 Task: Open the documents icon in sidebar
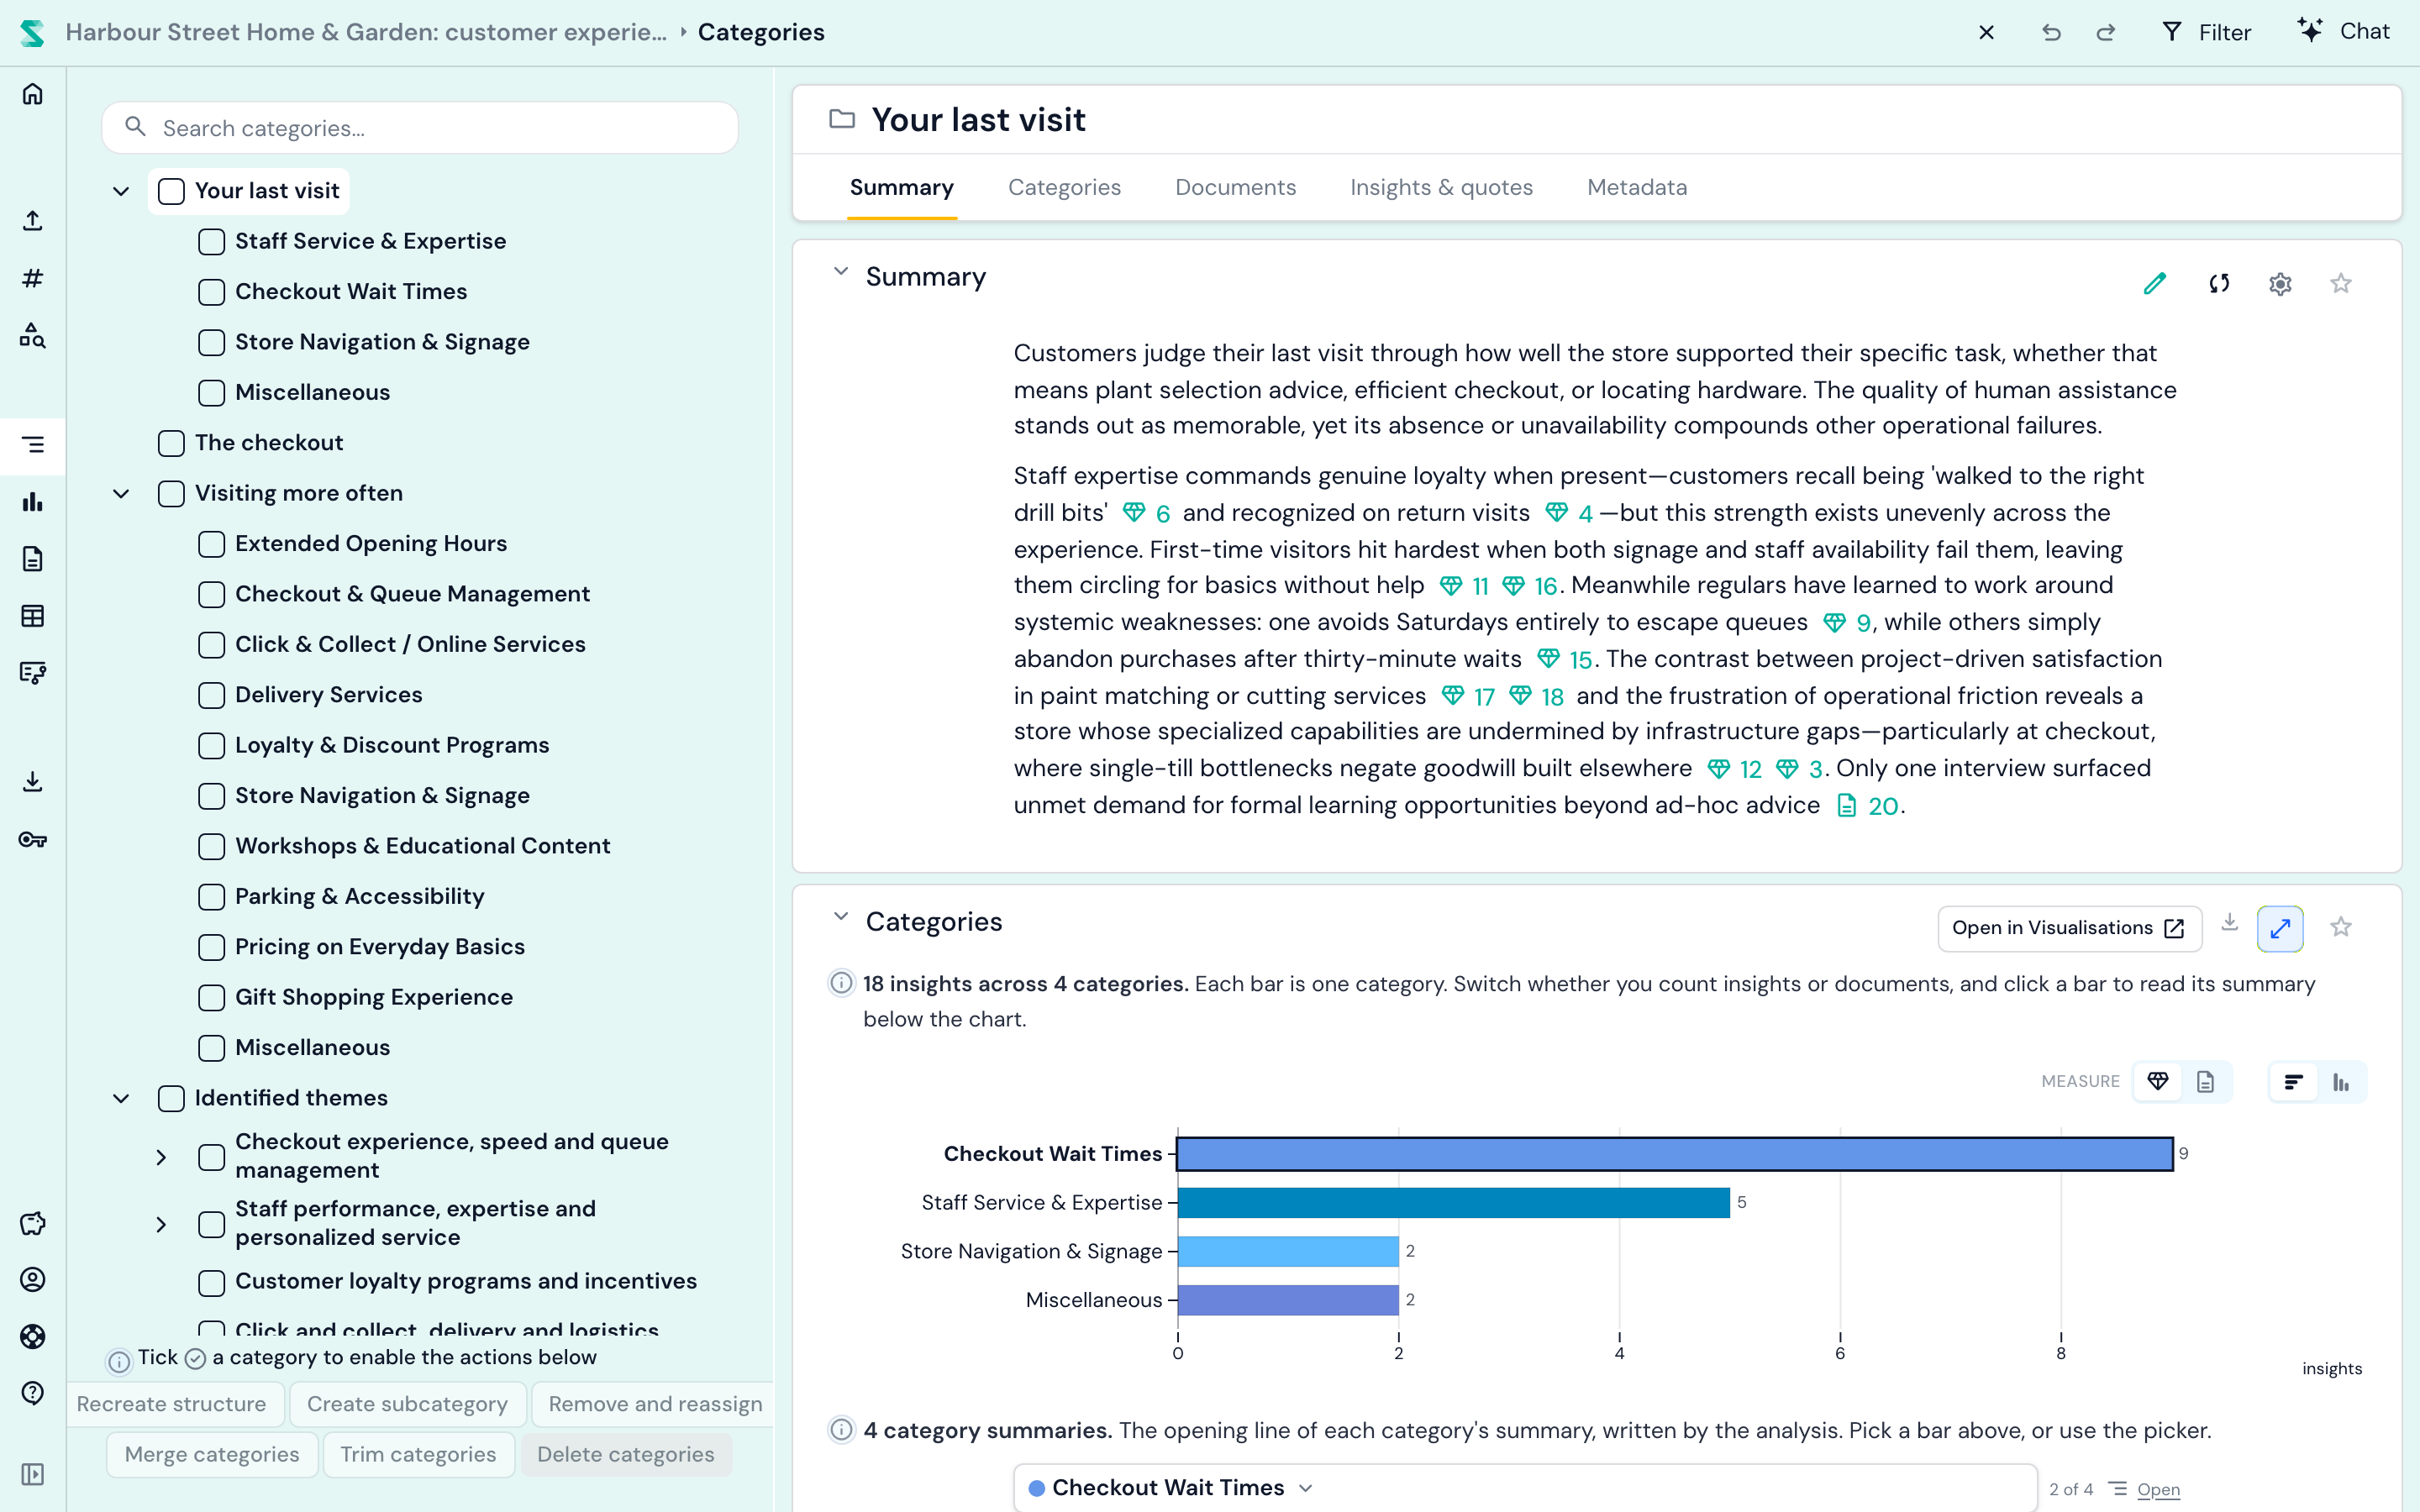tap(33, 558)
